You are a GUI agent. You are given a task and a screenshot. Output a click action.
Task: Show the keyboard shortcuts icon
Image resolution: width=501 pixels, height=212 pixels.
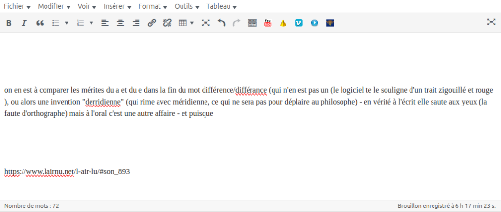pos(252,23)
